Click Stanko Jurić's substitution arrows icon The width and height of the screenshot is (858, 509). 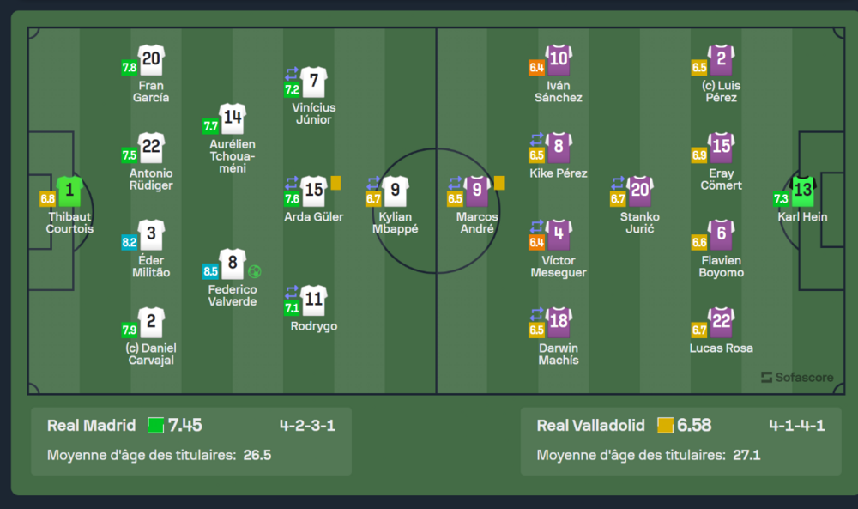pos(619,182)
